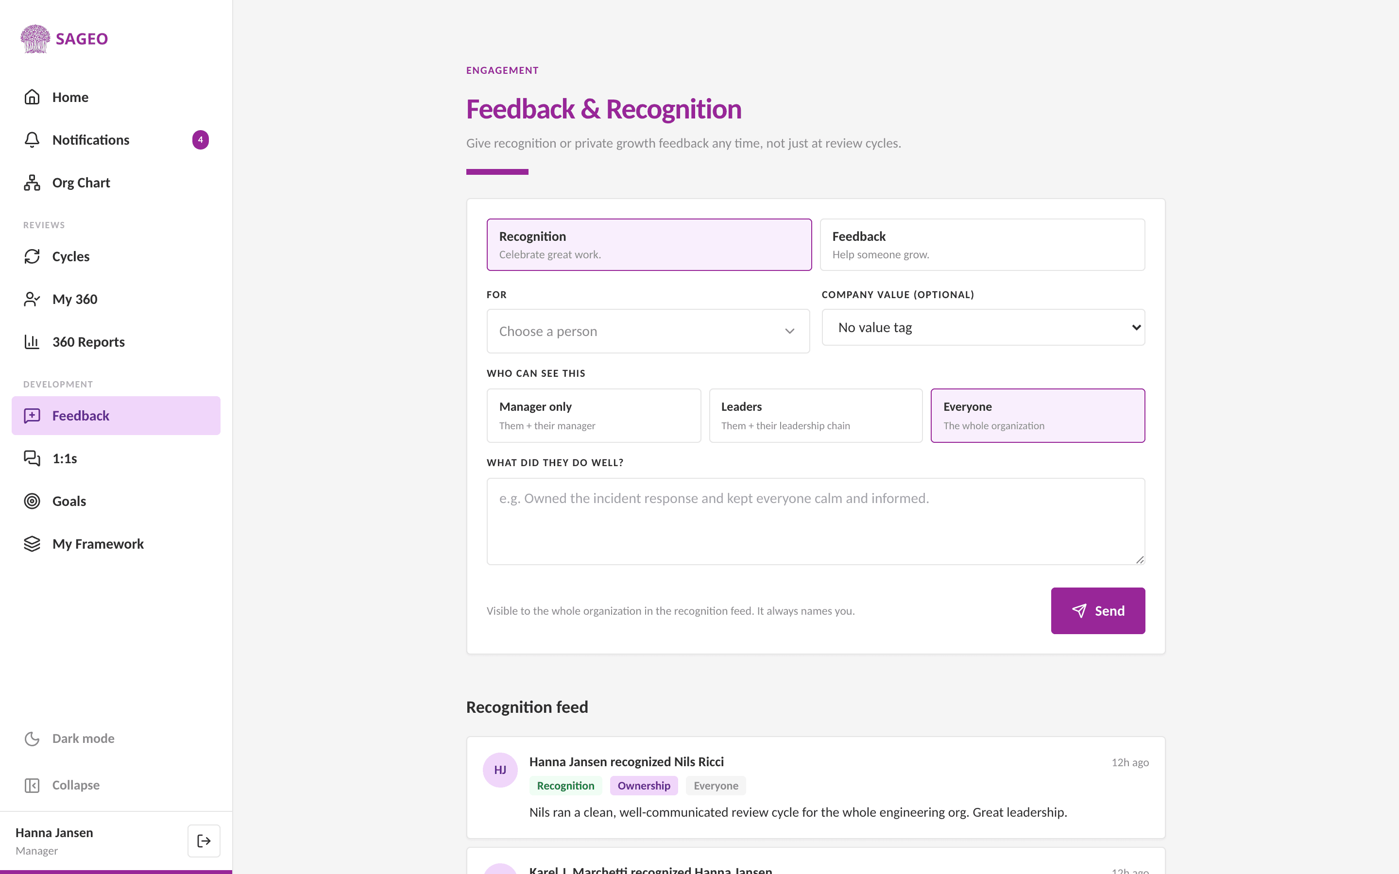Screen dimensions: 1399x874
Task: Focus the What did they do well textarea
Action: click(x=816, y=521)
